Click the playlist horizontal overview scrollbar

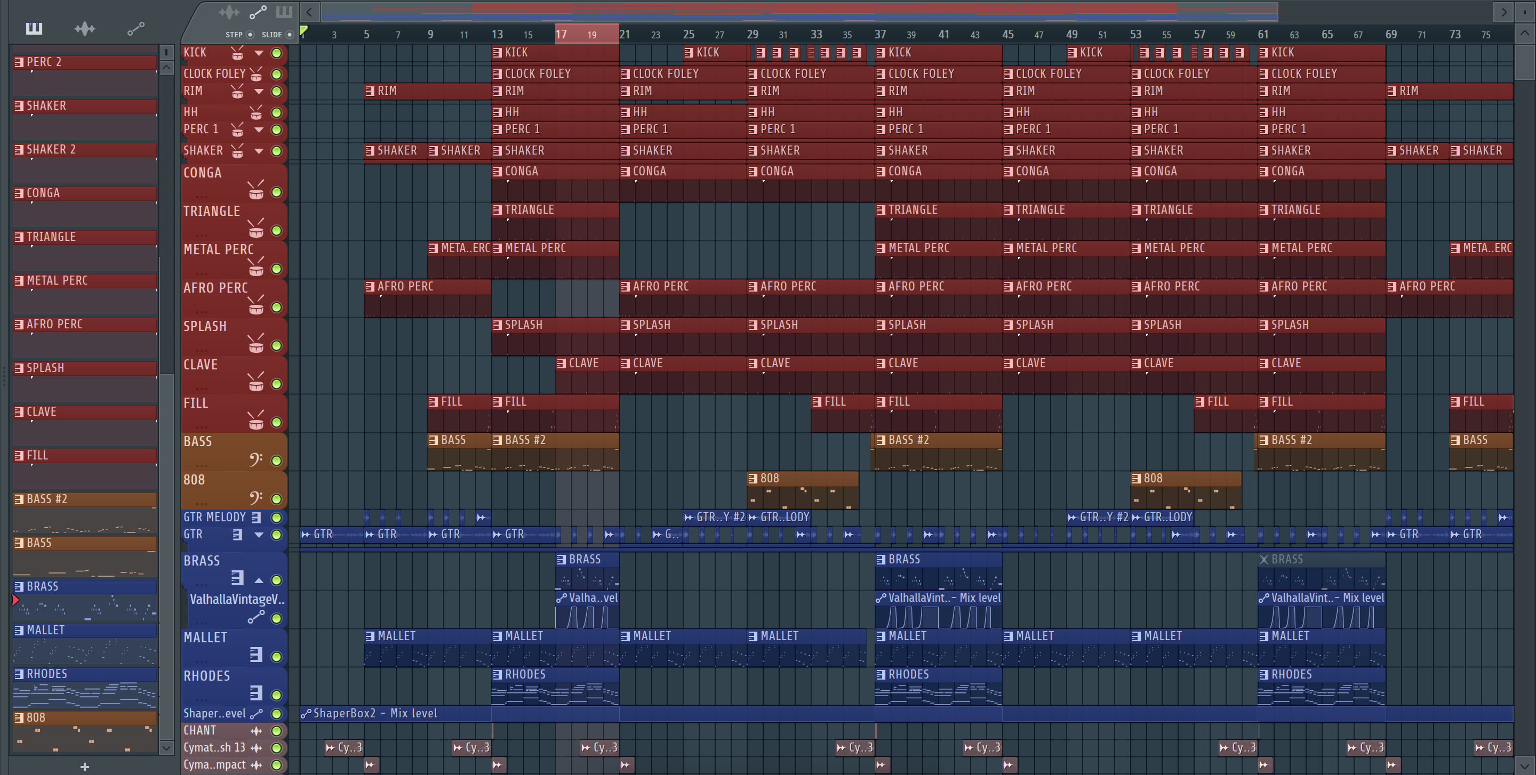point(799,11)
